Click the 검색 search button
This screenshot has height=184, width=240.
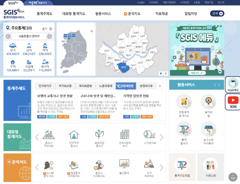tap(217, 13)
